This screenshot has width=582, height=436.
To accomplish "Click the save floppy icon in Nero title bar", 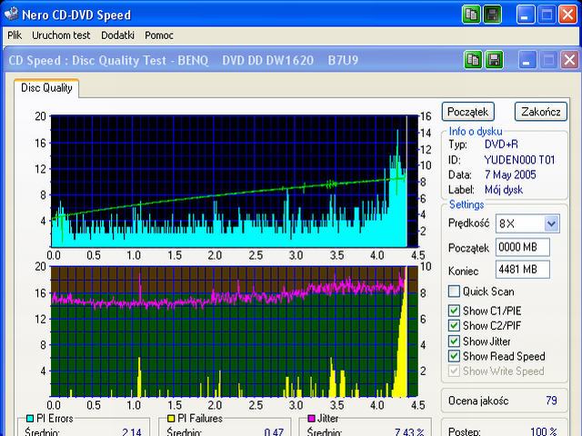I will (x=492, y=15).
